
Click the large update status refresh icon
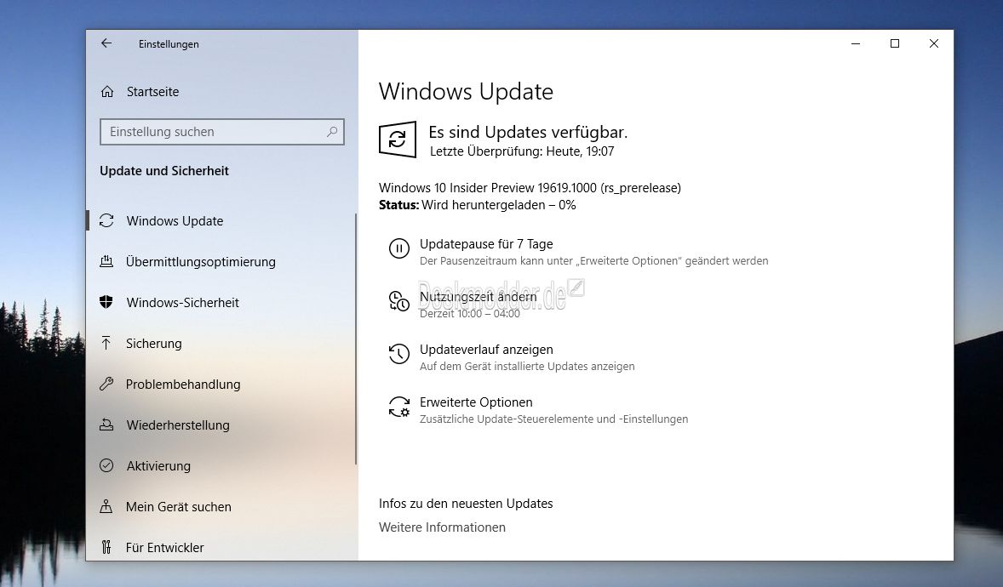[x=398, y=139]
